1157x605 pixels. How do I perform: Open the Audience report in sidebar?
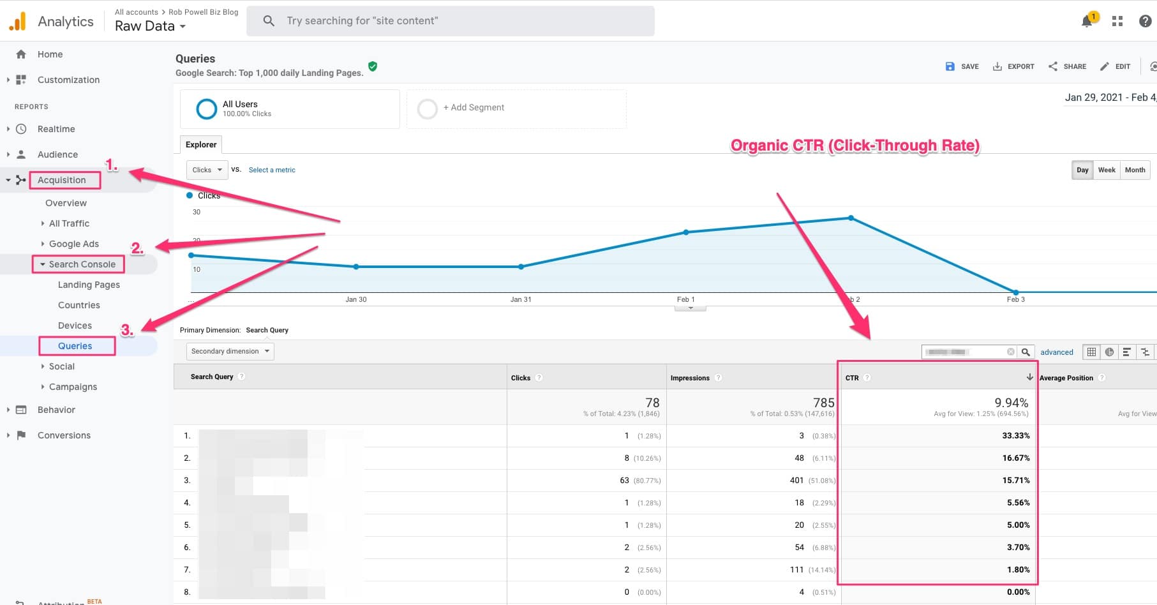click(57, 154)
